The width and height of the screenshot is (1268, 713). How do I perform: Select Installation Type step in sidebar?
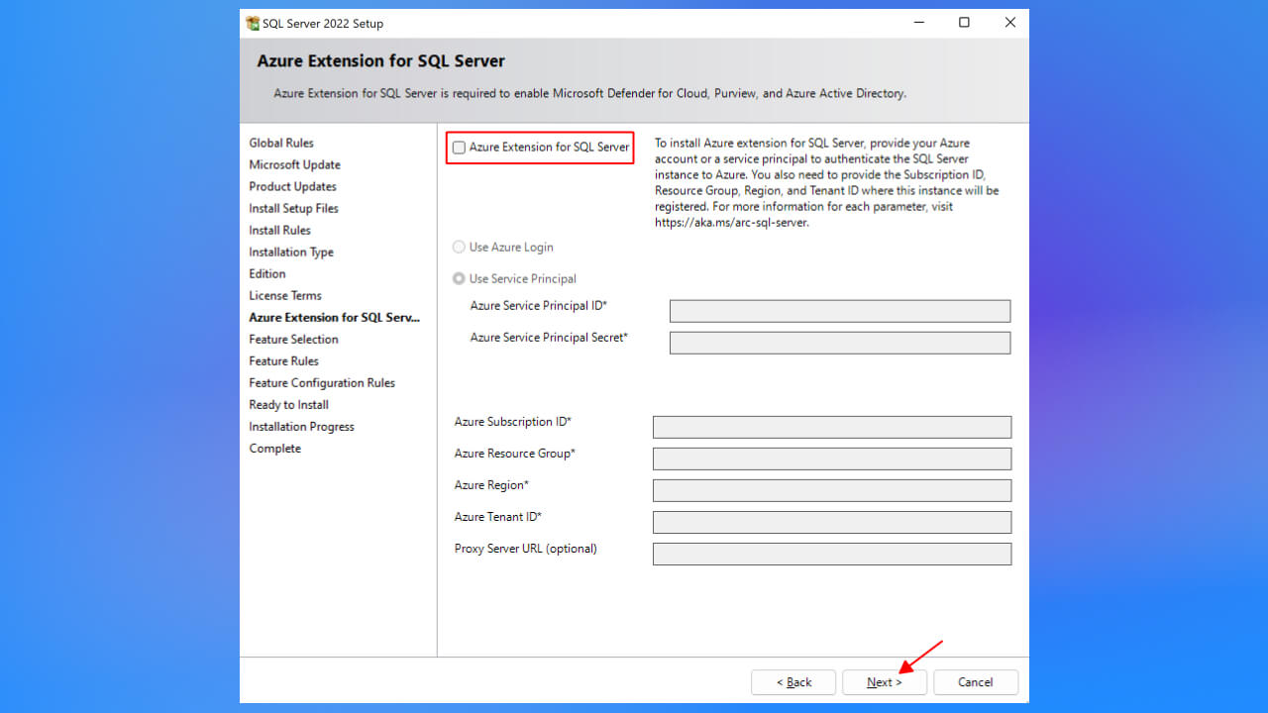(291, 252)
